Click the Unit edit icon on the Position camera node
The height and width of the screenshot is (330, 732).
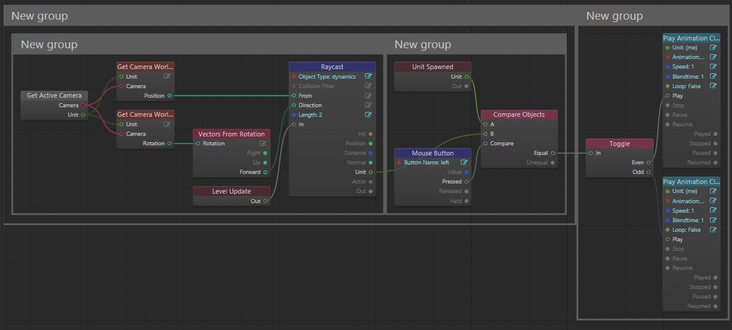(x=168, y=76)
